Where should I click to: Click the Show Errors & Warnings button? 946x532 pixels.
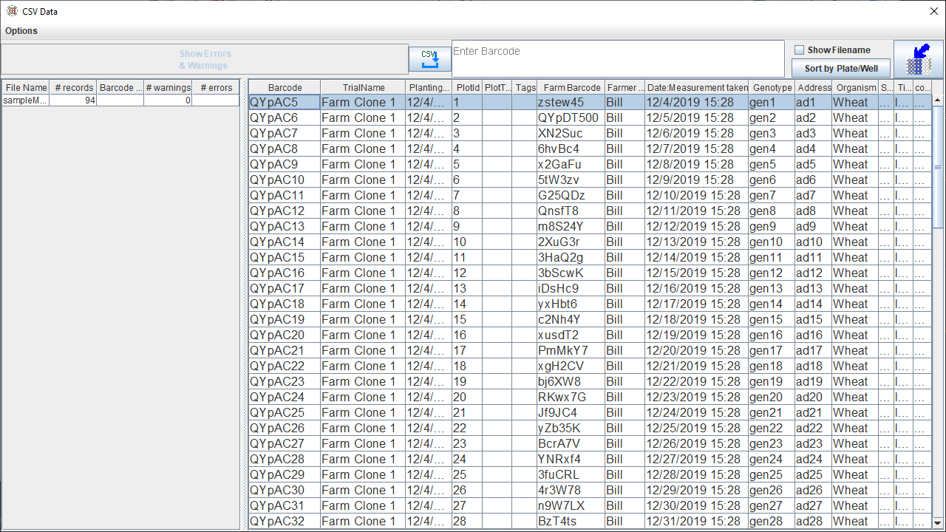tap(205, 60)
